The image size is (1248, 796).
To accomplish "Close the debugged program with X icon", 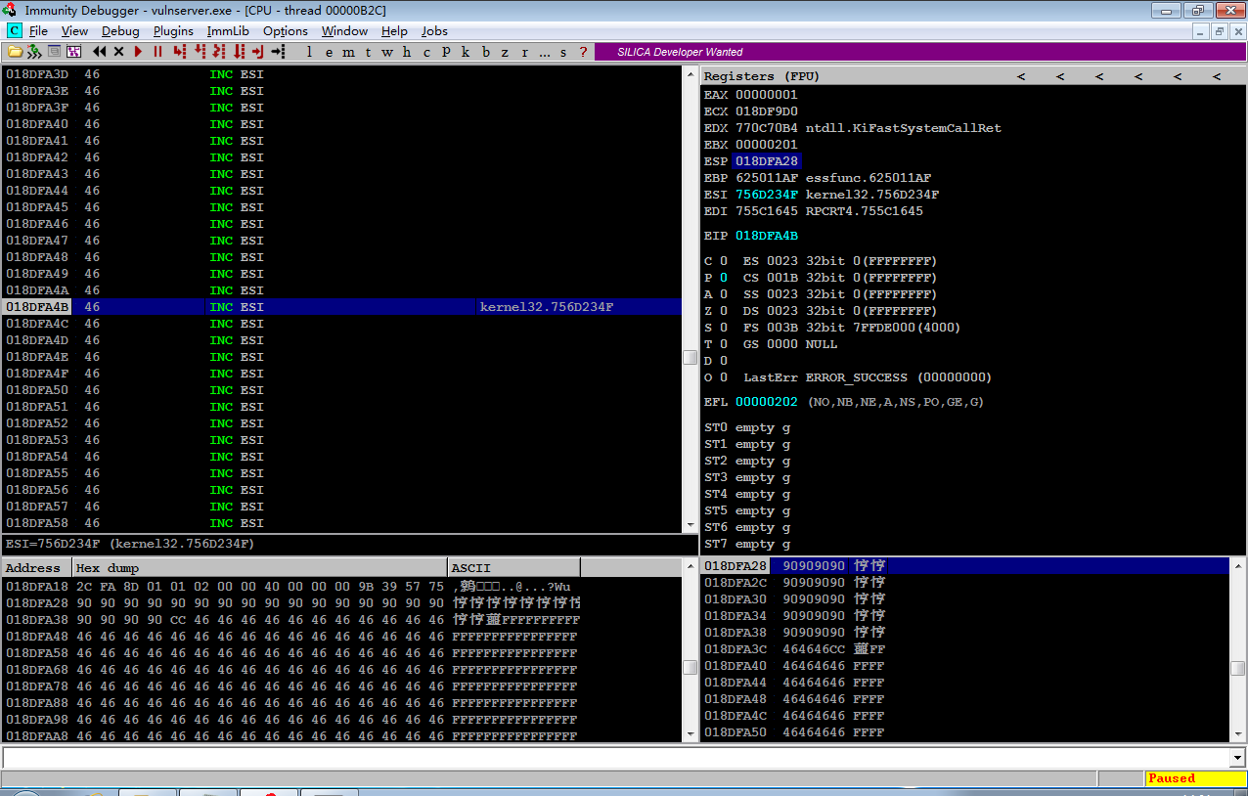I will [x=119, y=52].
